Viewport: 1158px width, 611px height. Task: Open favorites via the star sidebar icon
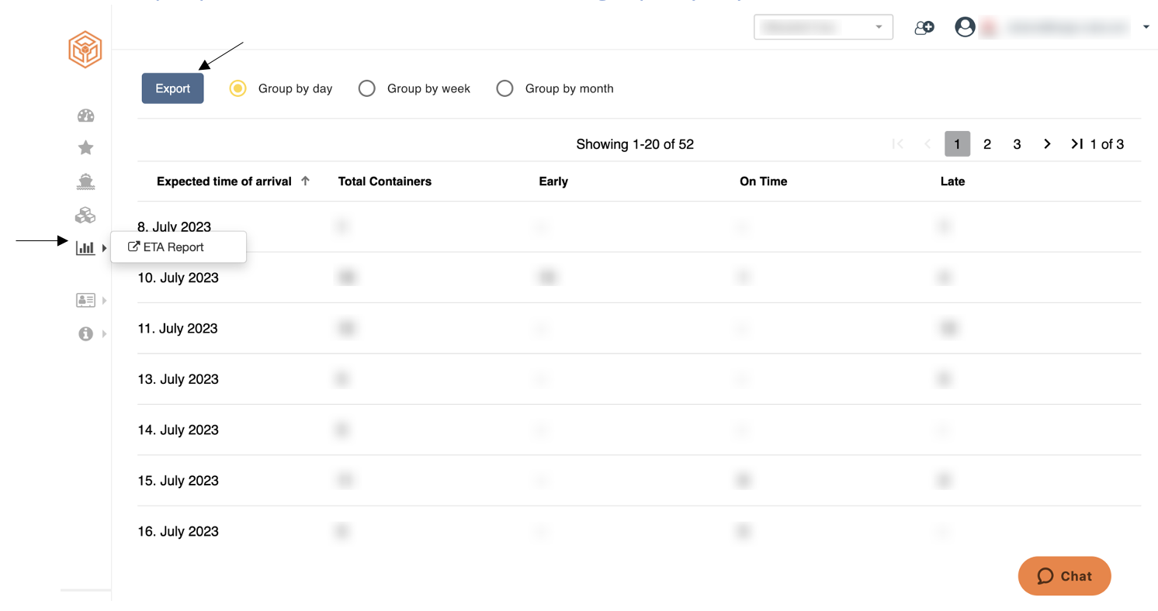(x=85, y=147)
